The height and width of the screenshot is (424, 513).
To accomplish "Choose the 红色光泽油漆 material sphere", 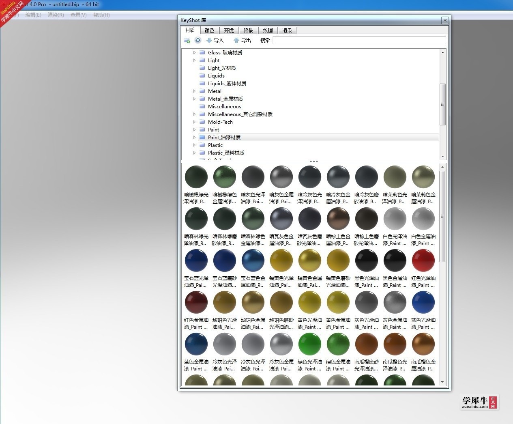I will pos(423,260).
